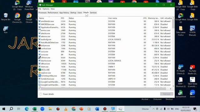200x112 pixels.
Task: Click PID 9076 of GoogleCrashHandler
Action: [x=63, y=82]
